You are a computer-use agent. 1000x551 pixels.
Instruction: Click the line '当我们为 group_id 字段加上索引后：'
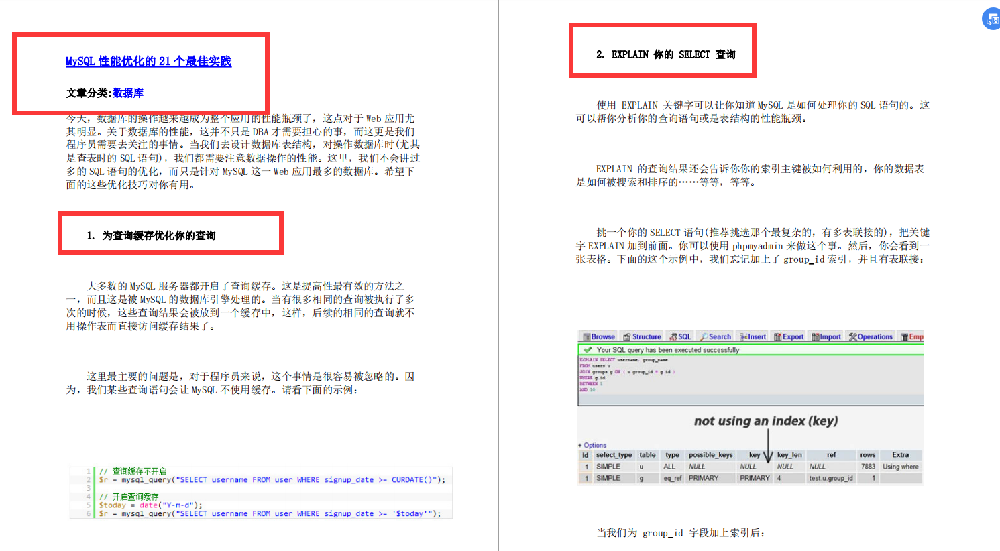coord(680,533)
